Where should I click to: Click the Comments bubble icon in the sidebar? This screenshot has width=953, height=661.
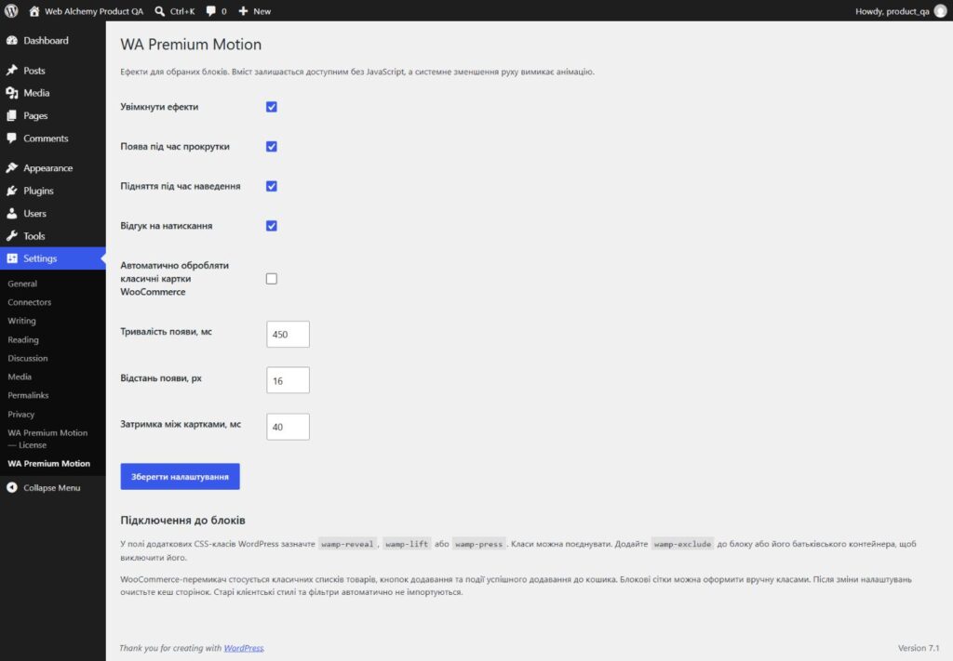coord(11,139)
